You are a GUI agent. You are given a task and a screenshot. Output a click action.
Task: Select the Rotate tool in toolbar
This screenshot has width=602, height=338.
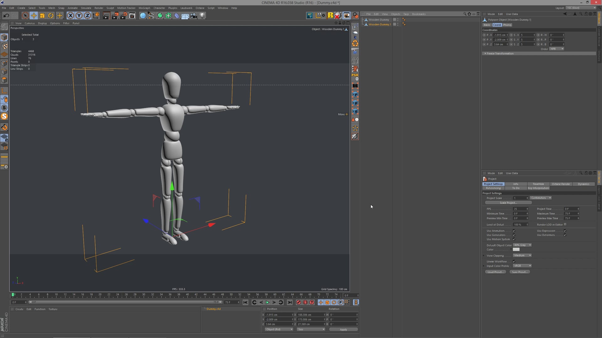pyautogui.click(x=51, y=15)
